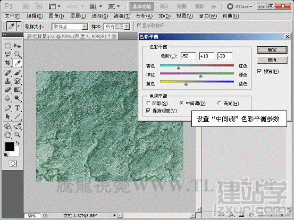Toggle Quick Mask mode
This screenshot has width=294, height=220.
pyautogui.click(x=13, y=164)
